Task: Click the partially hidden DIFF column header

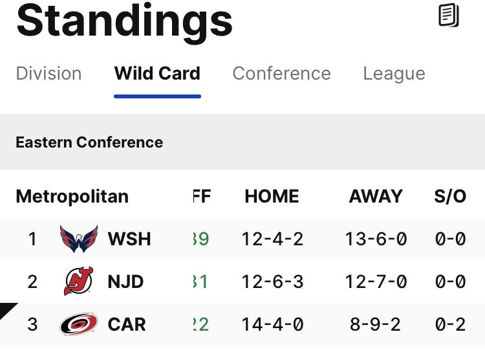Action: (202, 196)
